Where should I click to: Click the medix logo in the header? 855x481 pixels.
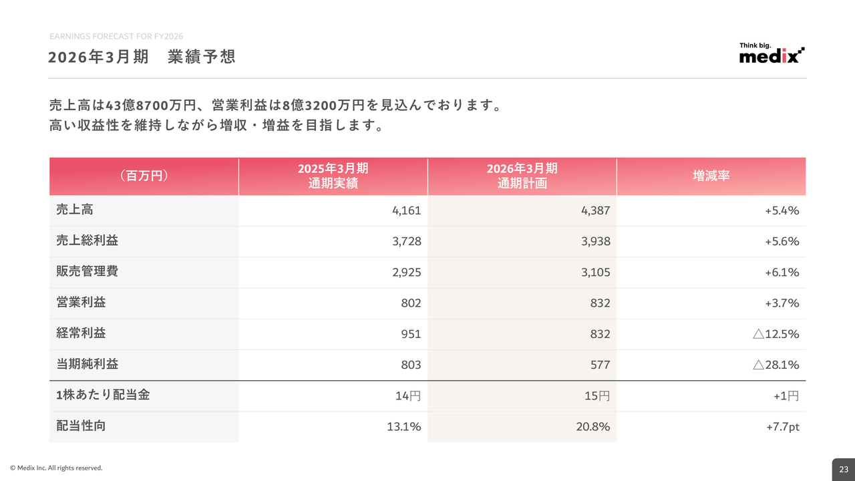pyautogui.click(x=772, y=53)
